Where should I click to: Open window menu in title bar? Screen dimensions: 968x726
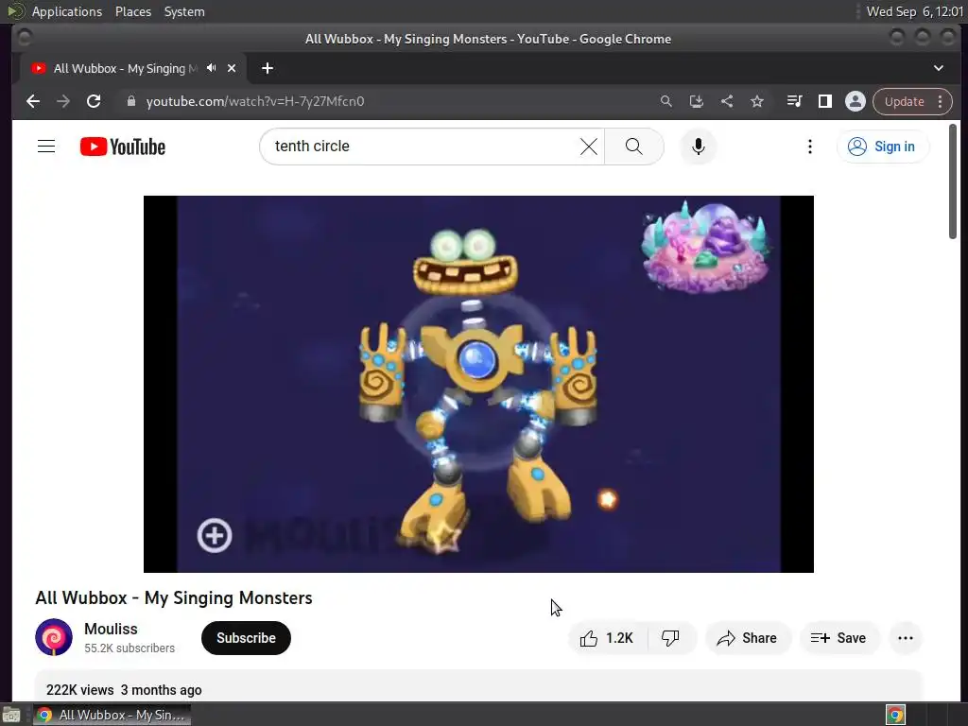click(x=24, y=38)
